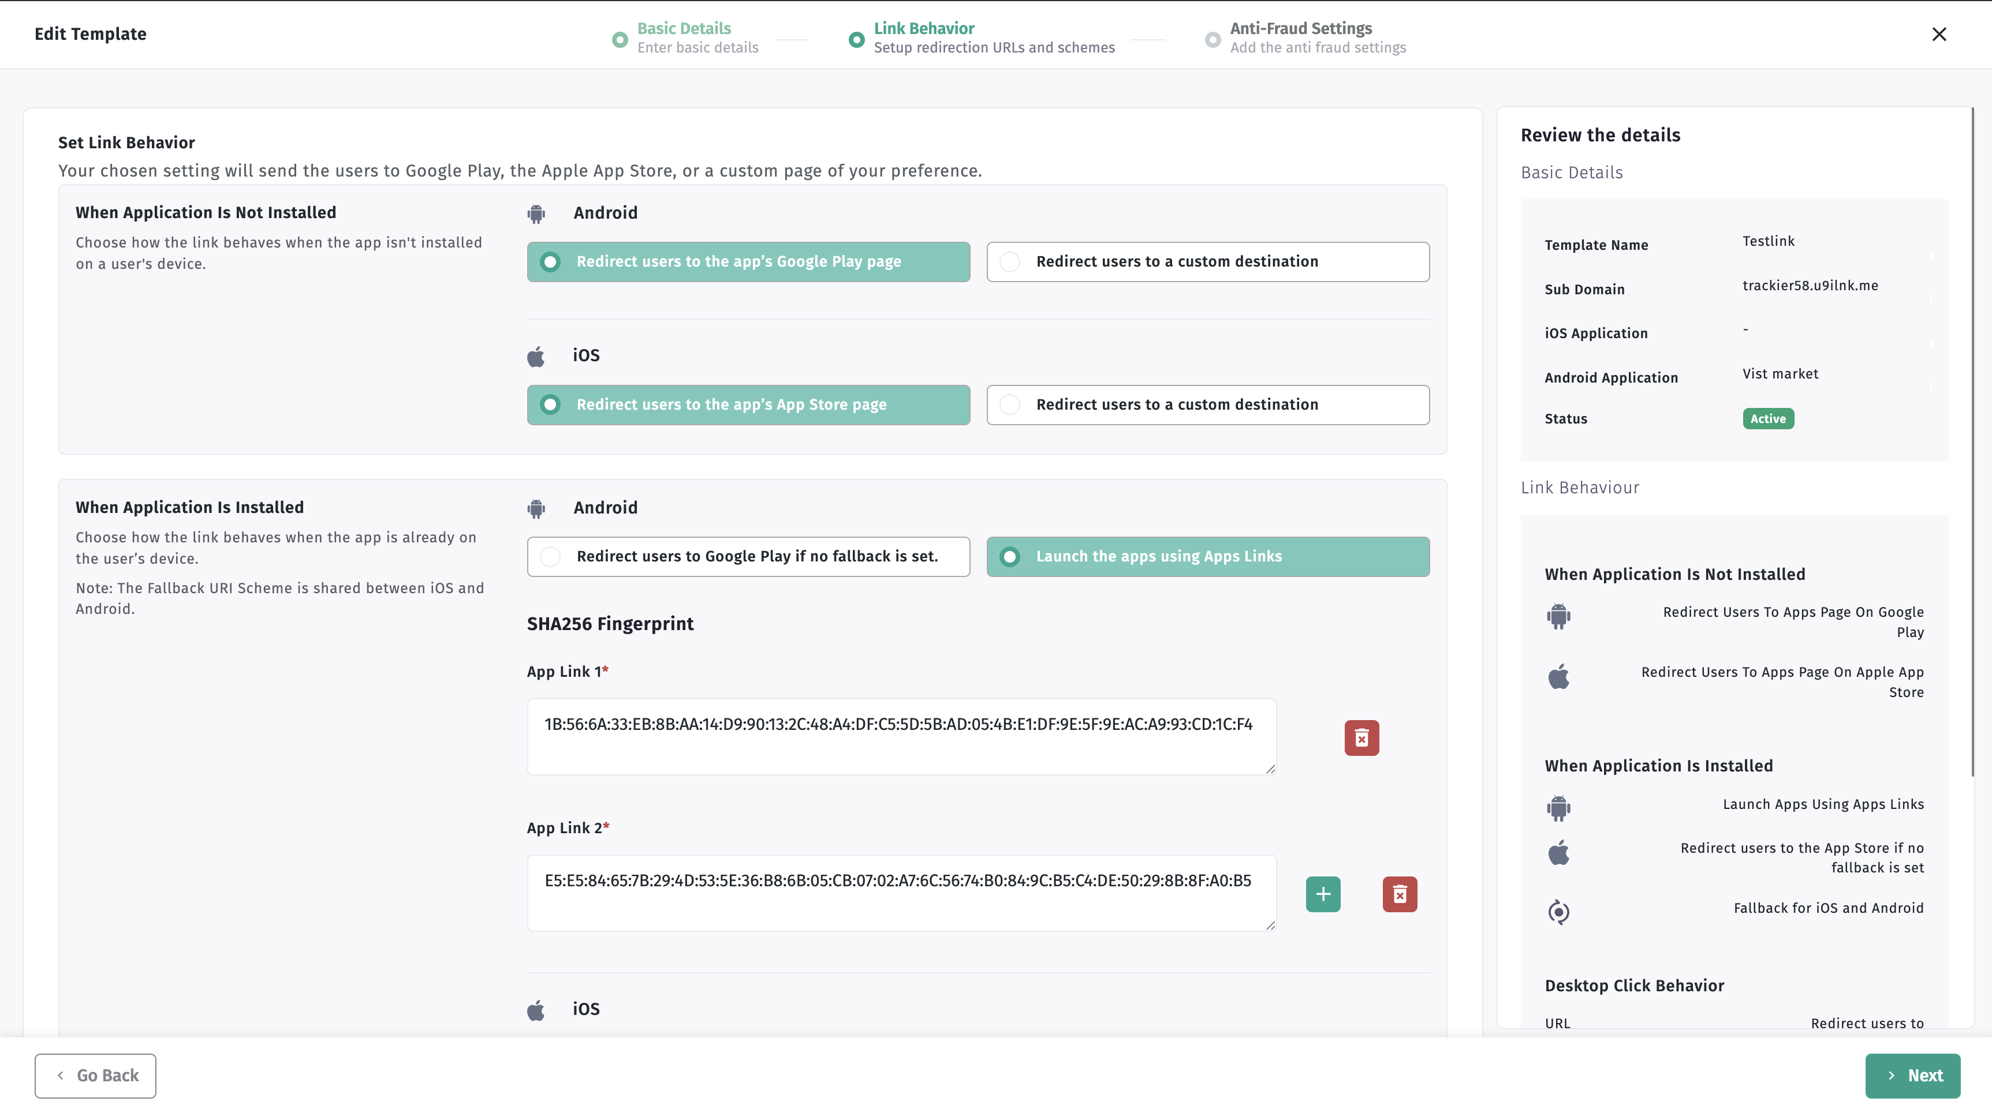Screen dimensions: 1992x1109
Task: Choose Redirect users to Google Play if no fallback
Action: point(748,556)
